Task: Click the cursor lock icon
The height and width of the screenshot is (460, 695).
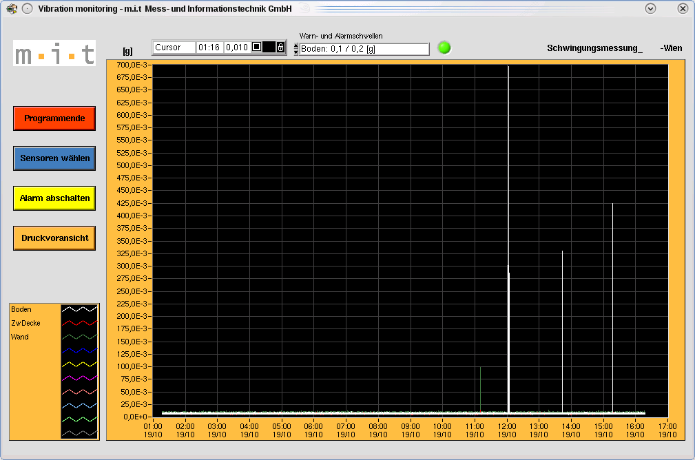Action: (280, 48)
